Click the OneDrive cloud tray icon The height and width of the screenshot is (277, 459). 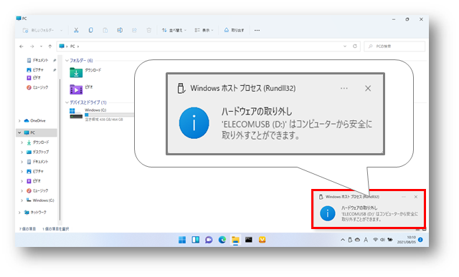click(357, 240)
